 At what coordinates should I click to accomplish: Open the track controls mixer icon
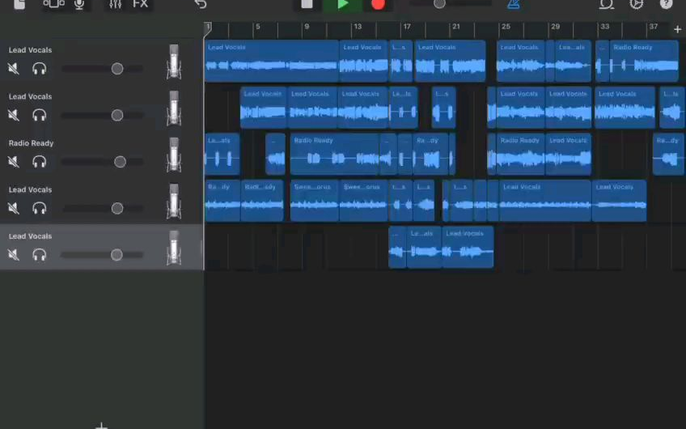point(115,4)
